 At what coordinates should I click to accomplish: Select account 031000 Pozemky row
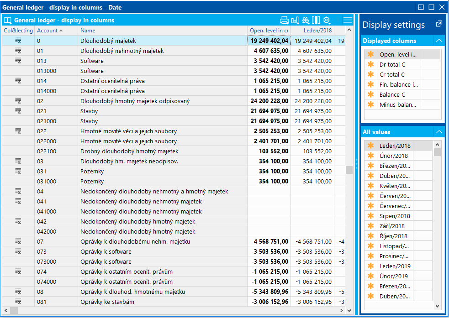coord(174,181)
